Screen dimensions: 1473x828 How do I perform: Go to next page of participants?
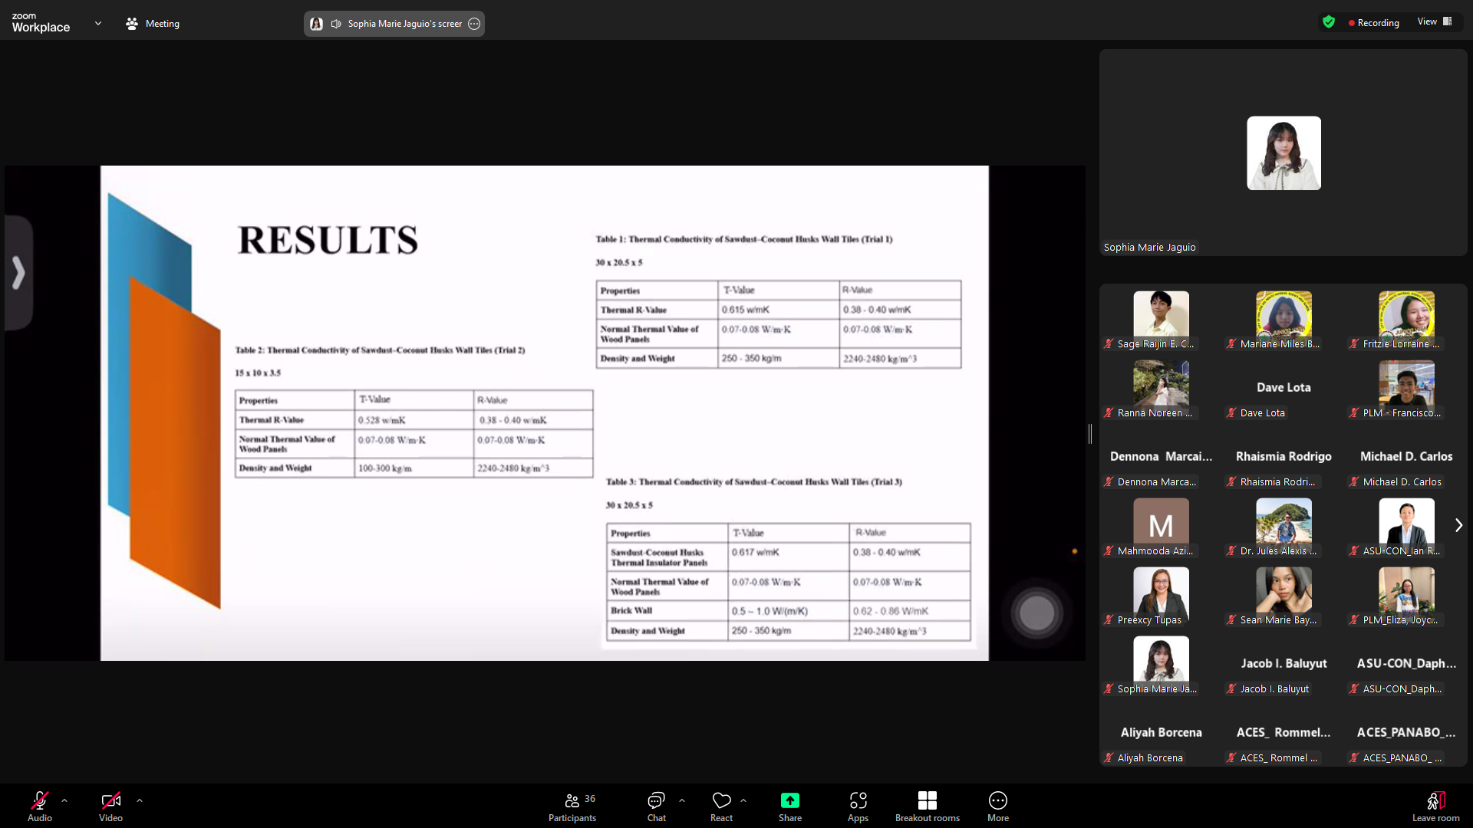(1458, 525)
